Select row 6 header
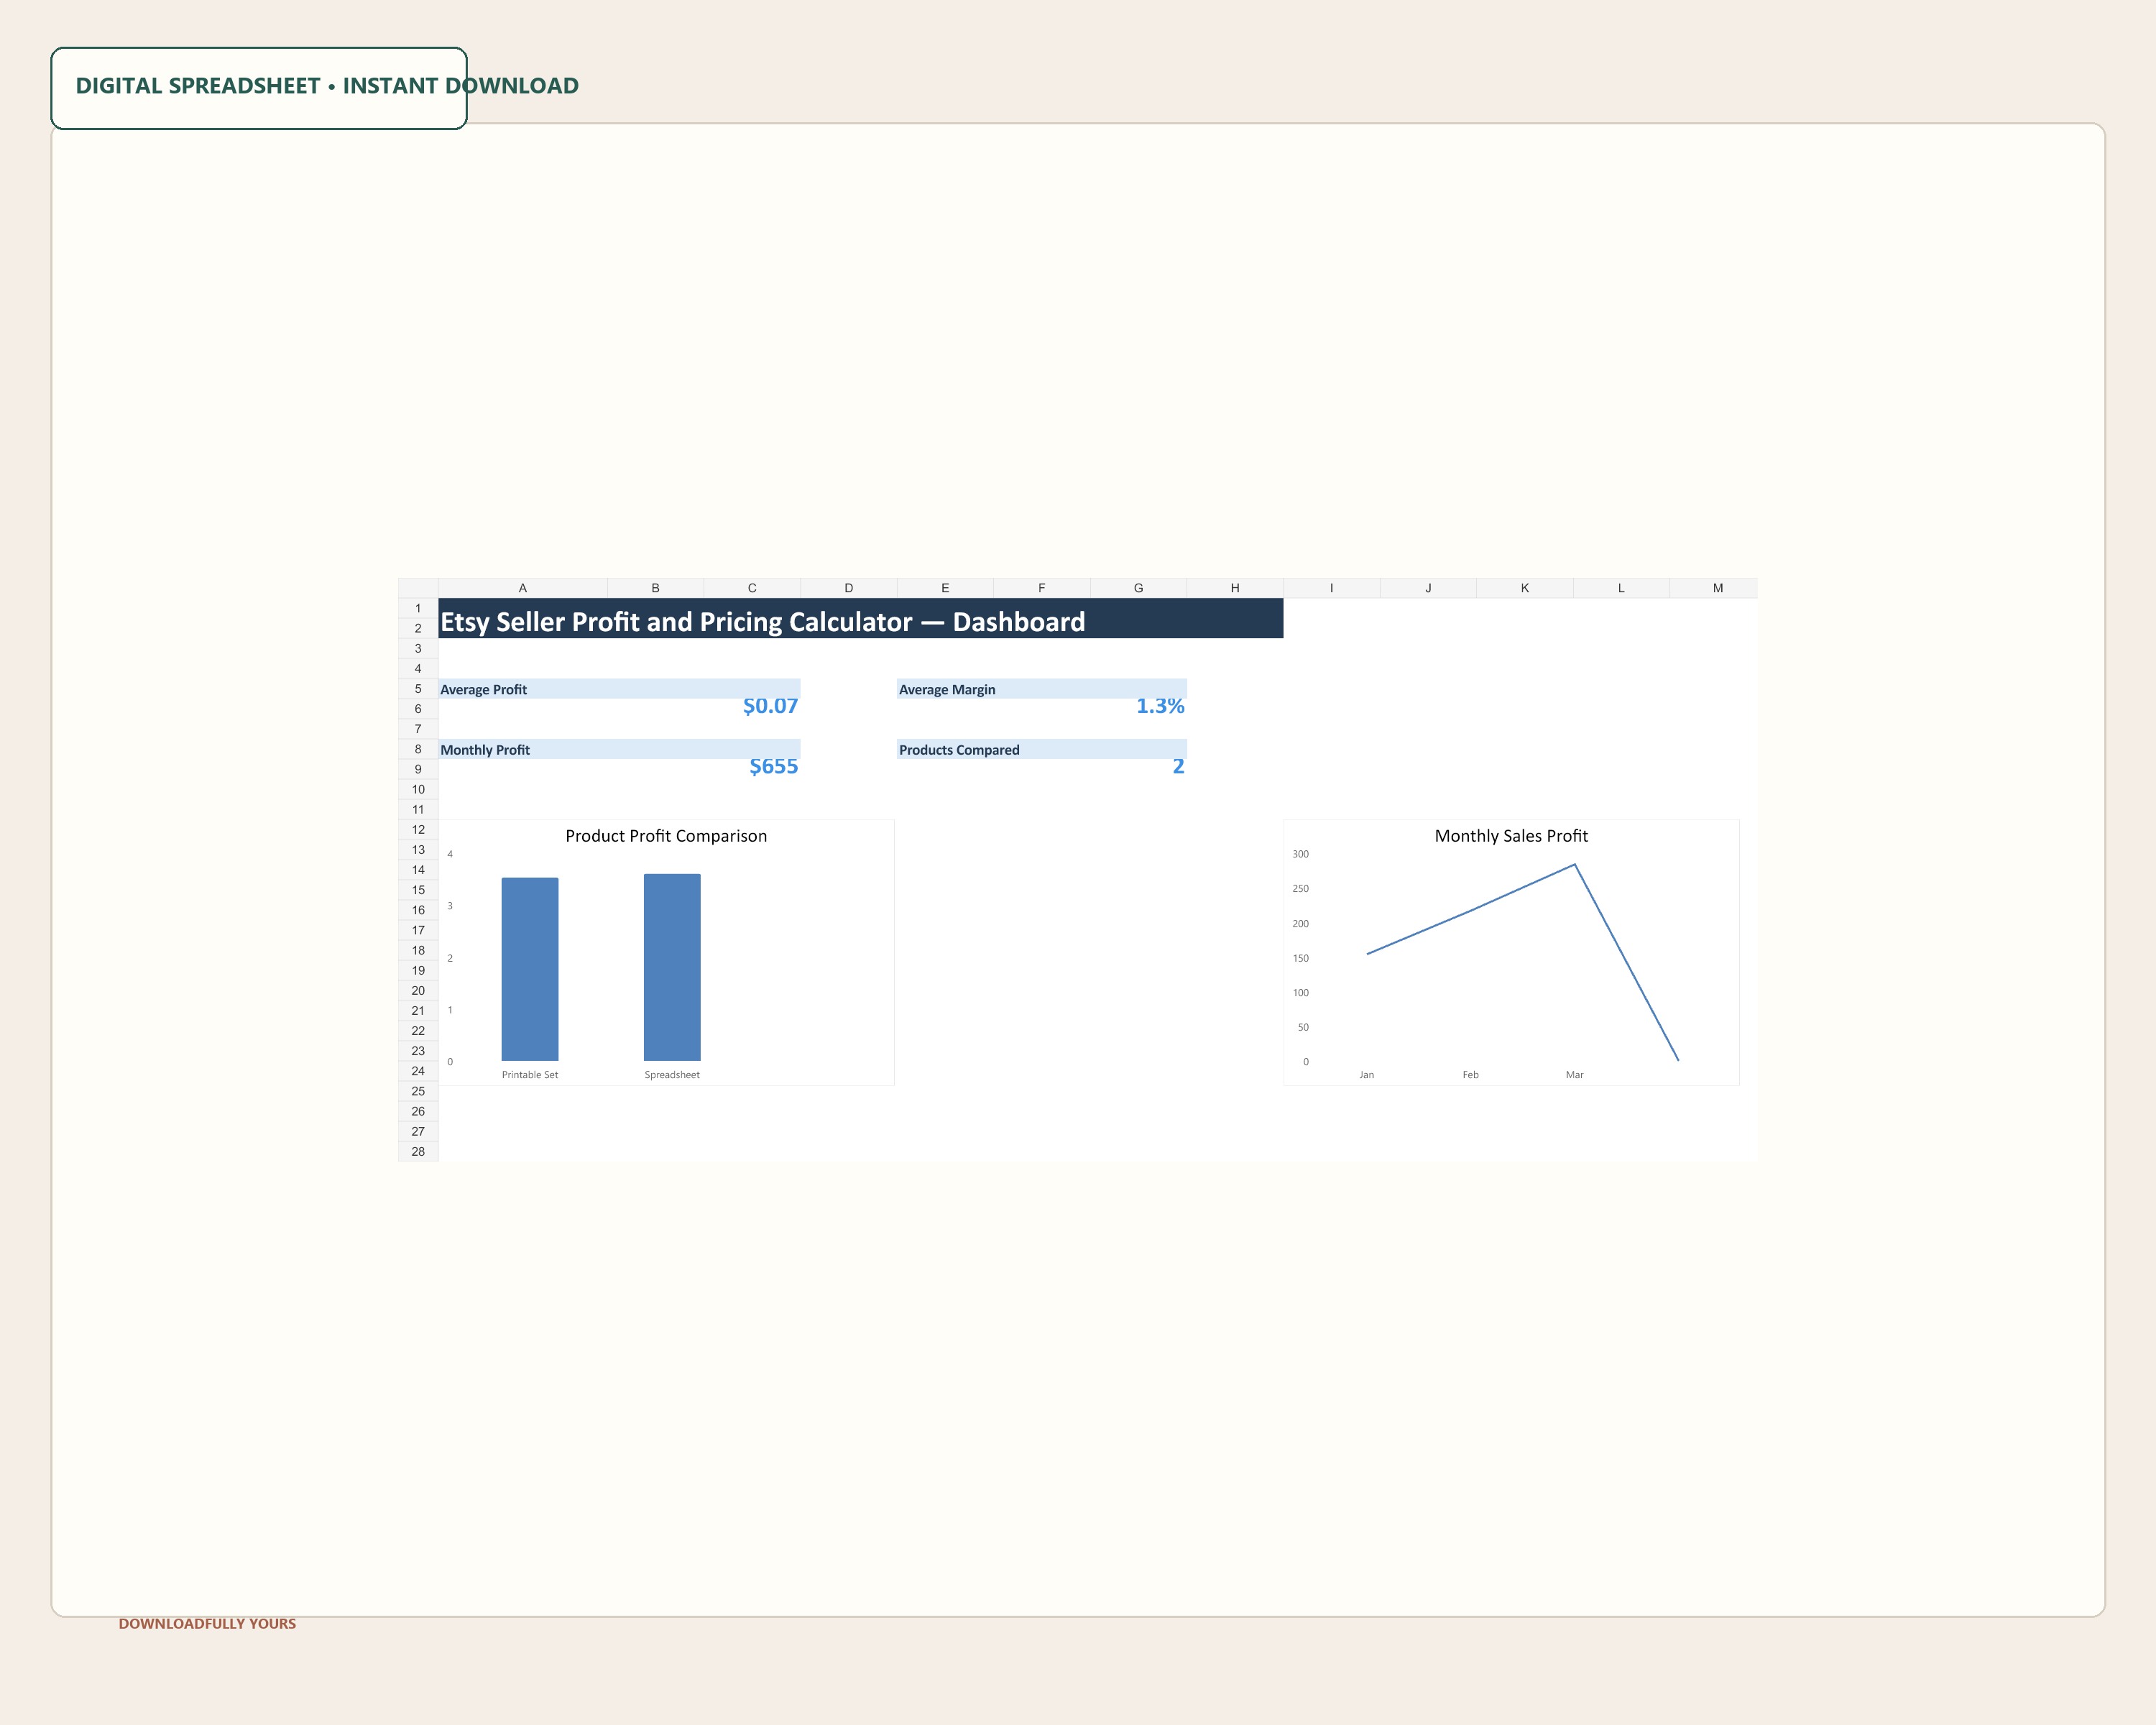Image resolution: width=2156 pixels, height=1725 pixels. (x=418, y=709)
